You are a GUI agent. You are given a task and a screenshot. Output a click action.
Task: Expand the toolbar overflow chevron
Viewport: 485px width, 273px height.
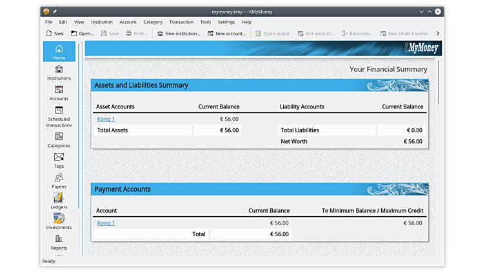point(438,34)
